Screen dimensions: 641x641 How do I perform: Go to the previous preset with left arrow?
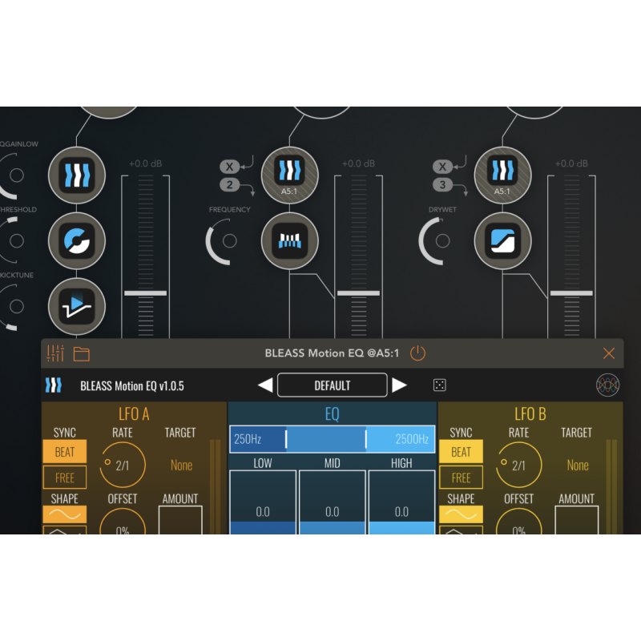click(265, 385)
